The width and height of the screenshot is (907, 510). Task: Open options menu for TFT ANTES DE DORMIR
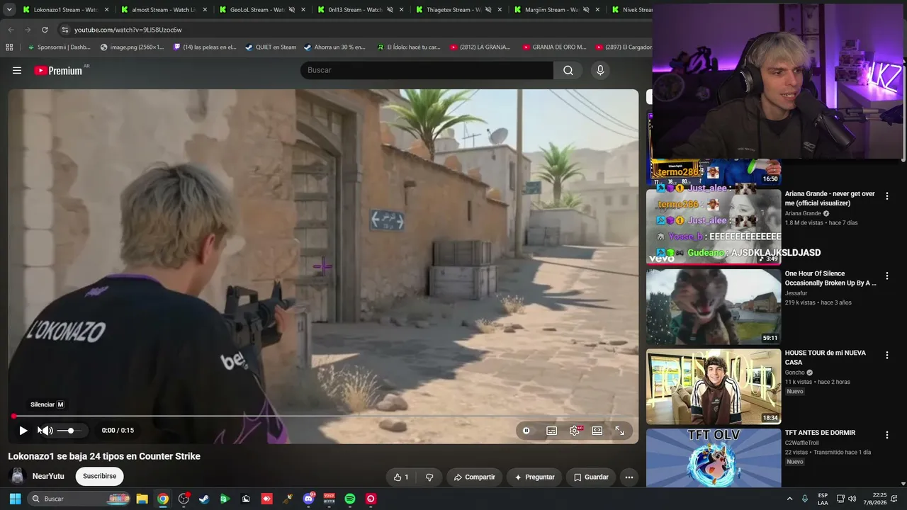[886, 435]
